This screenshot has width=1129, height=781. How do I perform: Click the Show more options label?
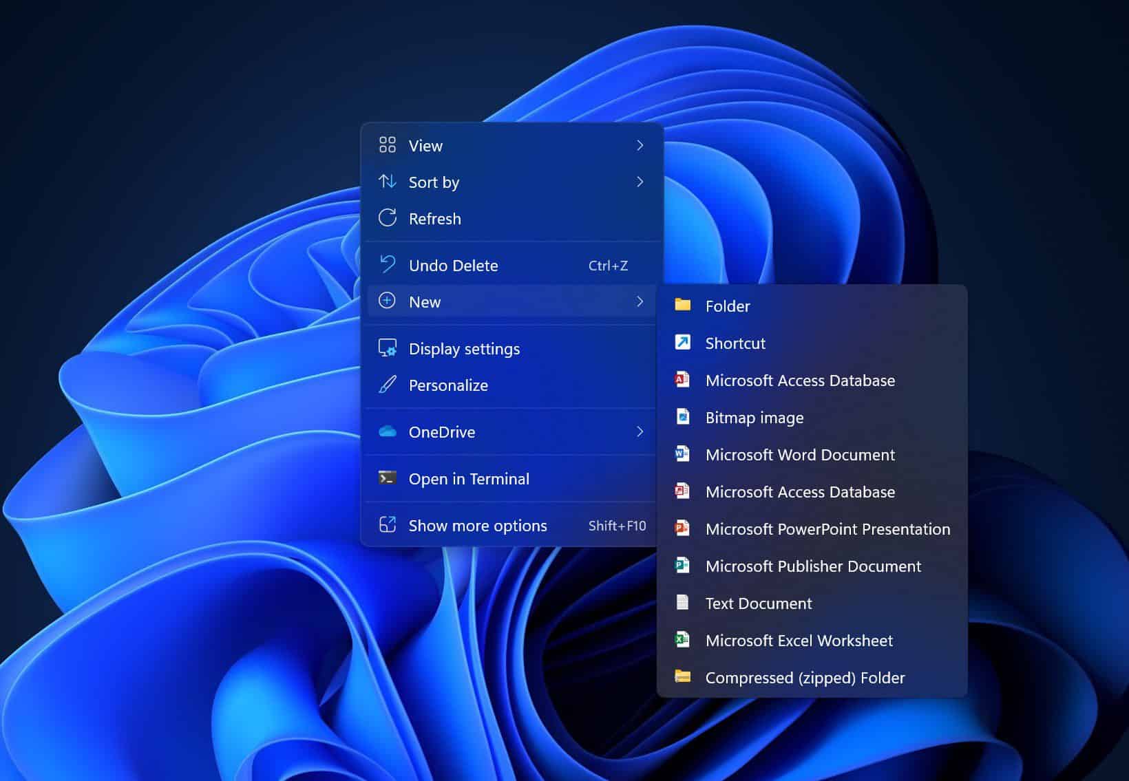coord(478,526)
